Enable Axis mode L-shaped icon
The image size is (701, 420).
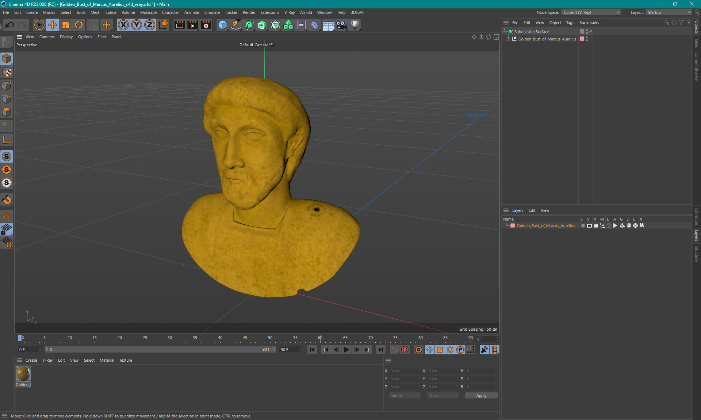pos(7,140)
